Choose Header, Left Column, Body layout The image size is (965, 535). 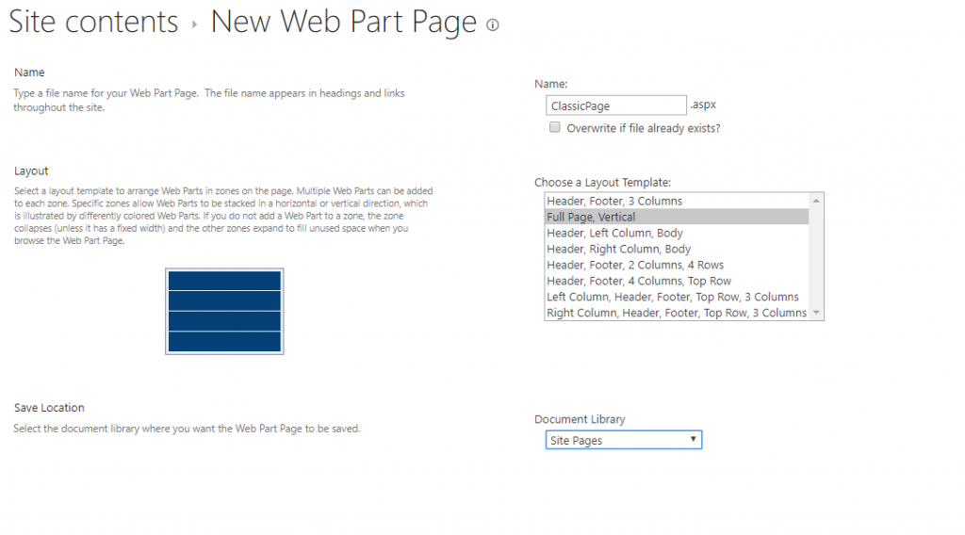[677, 233]
